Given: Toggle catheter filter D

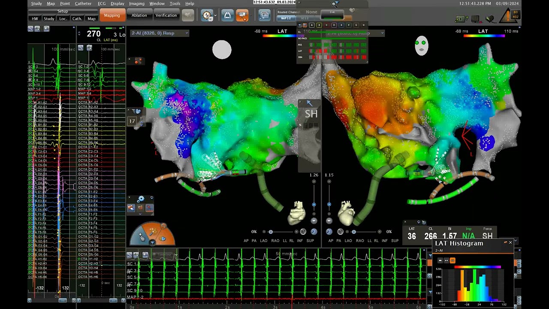Looking at the screenshot, I should 334,25.
